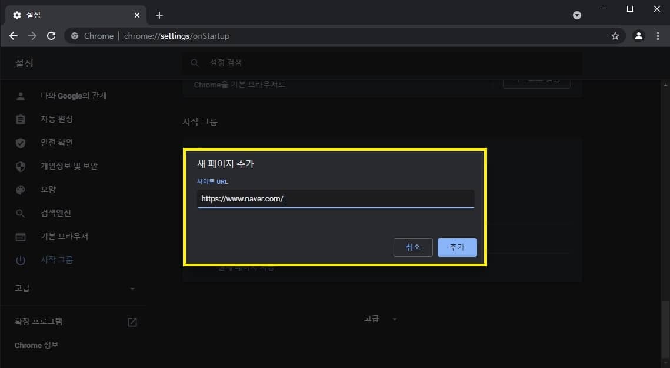The height and width of the screenshot is (368, 670).
Task: Open 자동 완성 settings via its icon
Action: coord(21,119)
